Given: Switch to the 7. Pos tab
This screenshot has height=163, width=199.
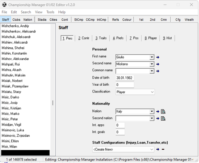Looking at the screenshot, I should [x=134, y=38].
